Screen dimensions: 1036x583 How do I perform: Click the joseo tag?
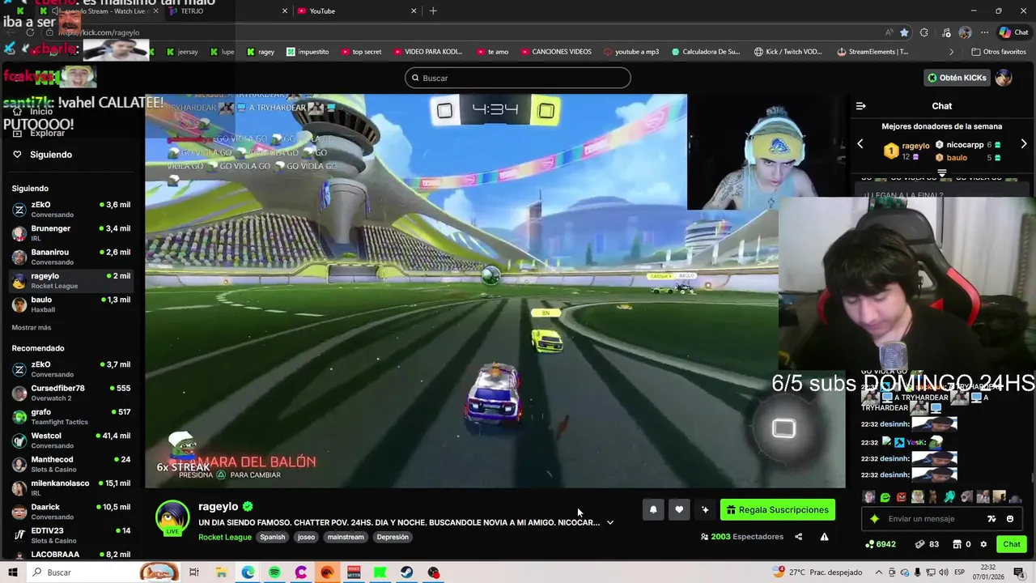pos(306,537)
